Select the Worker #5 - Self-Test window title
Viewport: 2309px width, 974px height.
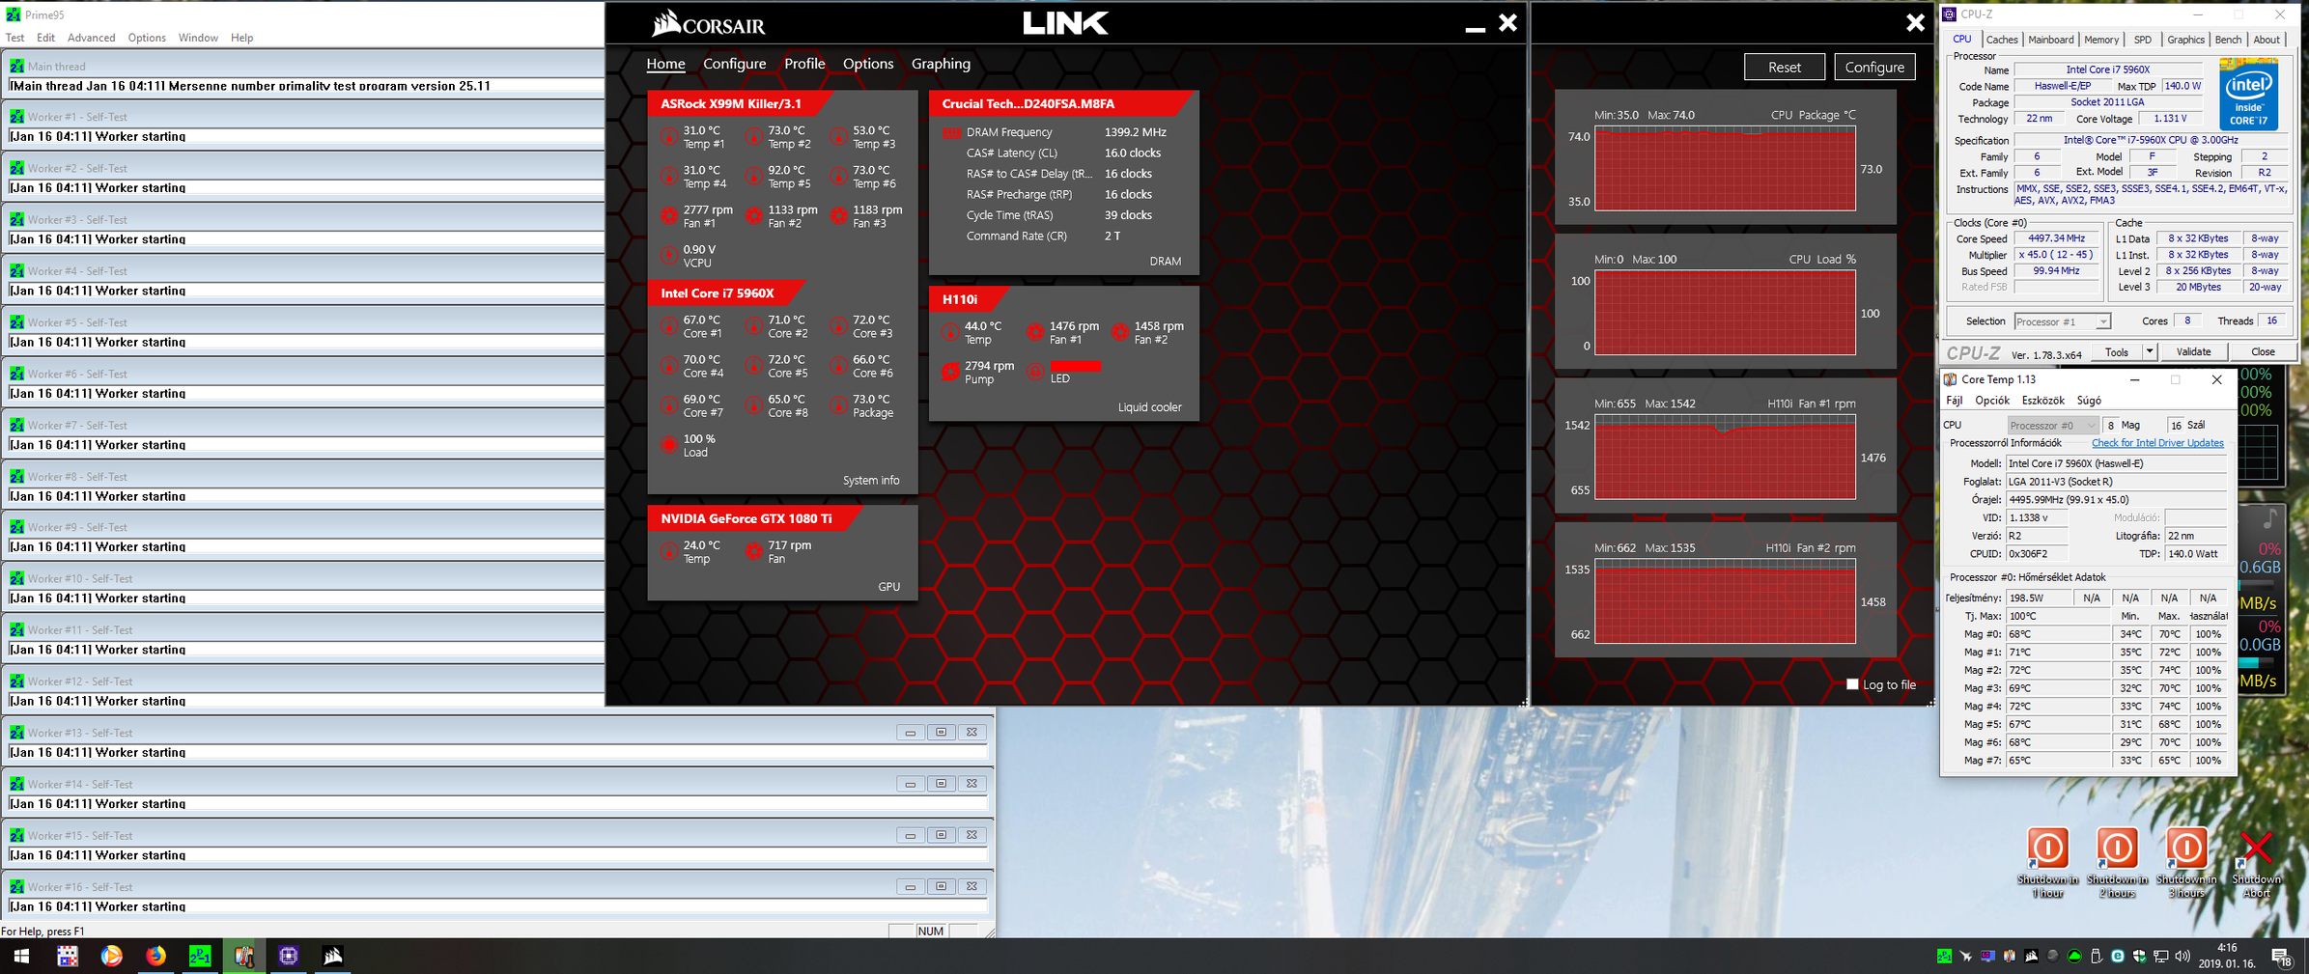77,322
